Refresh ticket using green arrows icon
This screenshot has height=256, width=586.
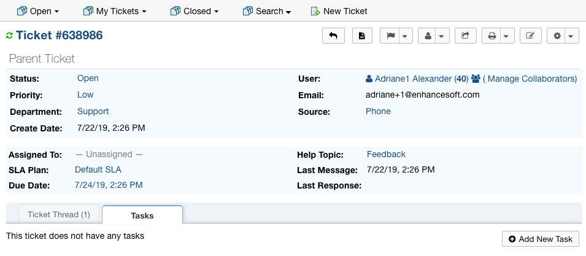pyautogui.click(x=9, y=36)
